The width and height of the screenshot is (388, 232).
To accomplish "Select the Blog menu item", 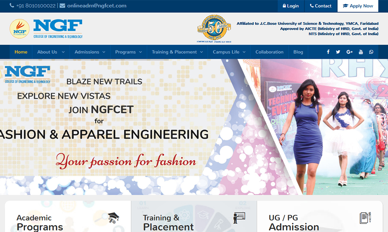I will tap(298, 52).
